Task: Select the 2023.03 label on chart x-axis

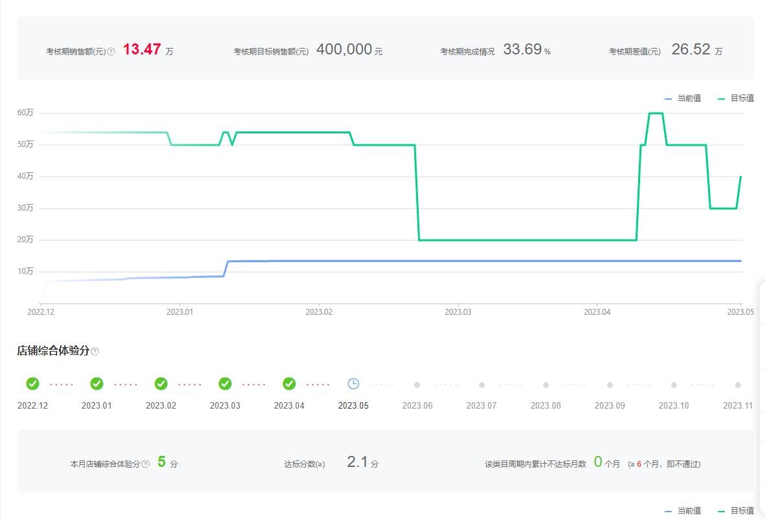Action: [x=458, y=312]
